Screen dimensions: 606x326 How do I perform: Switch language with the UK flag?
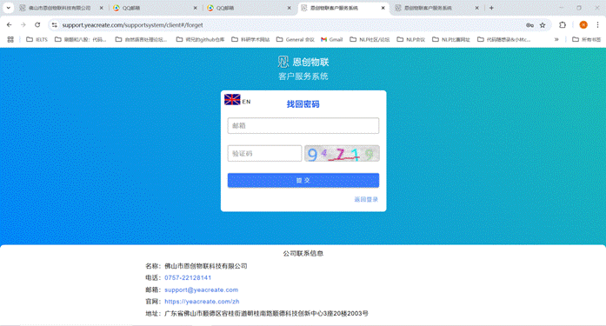coord(232,100)
